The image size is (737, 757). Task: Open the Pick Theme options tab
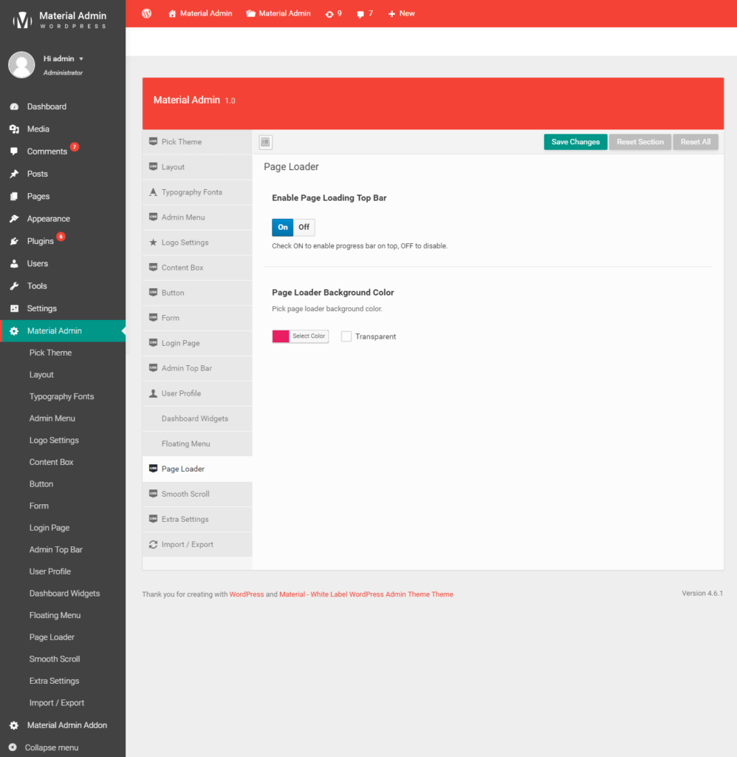[x=197, y=142]
